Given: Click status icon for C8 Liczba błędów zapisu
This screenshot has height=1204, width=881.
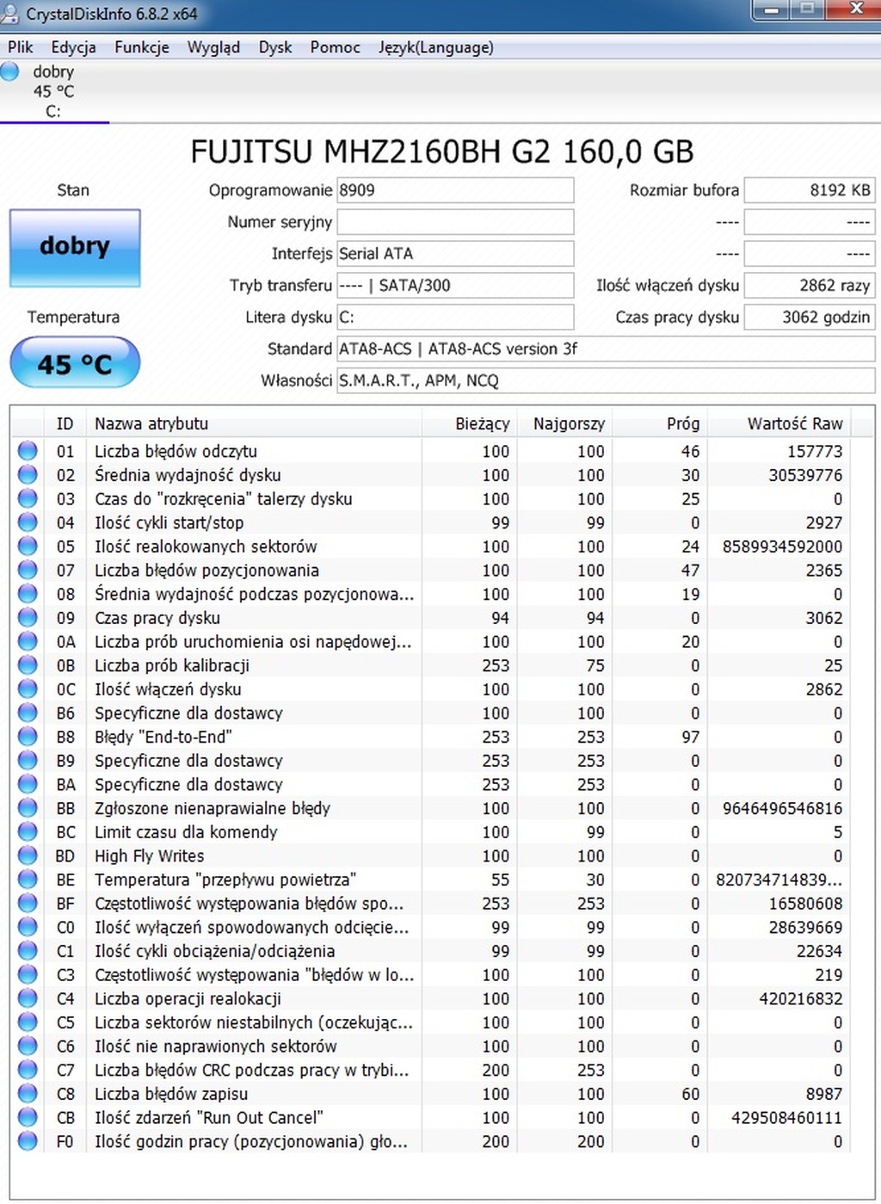Looking at the screenshot, I should [28, 1093].
